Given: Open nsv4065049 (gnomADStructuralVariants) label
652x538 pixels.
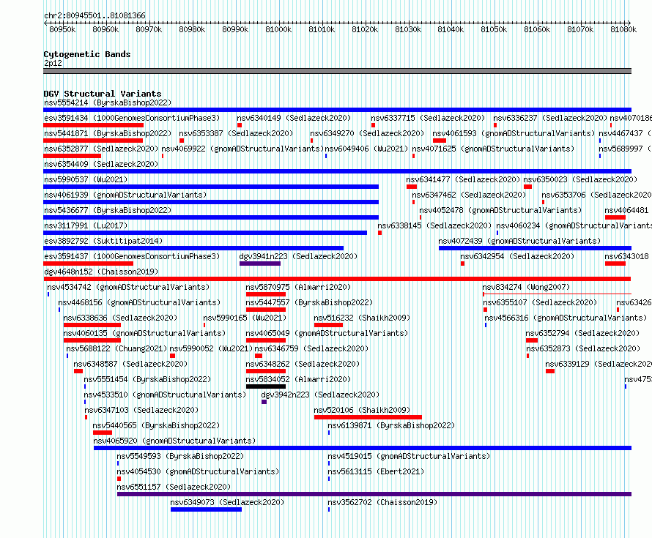Looking at the screenshot, I should click(327, 333).
